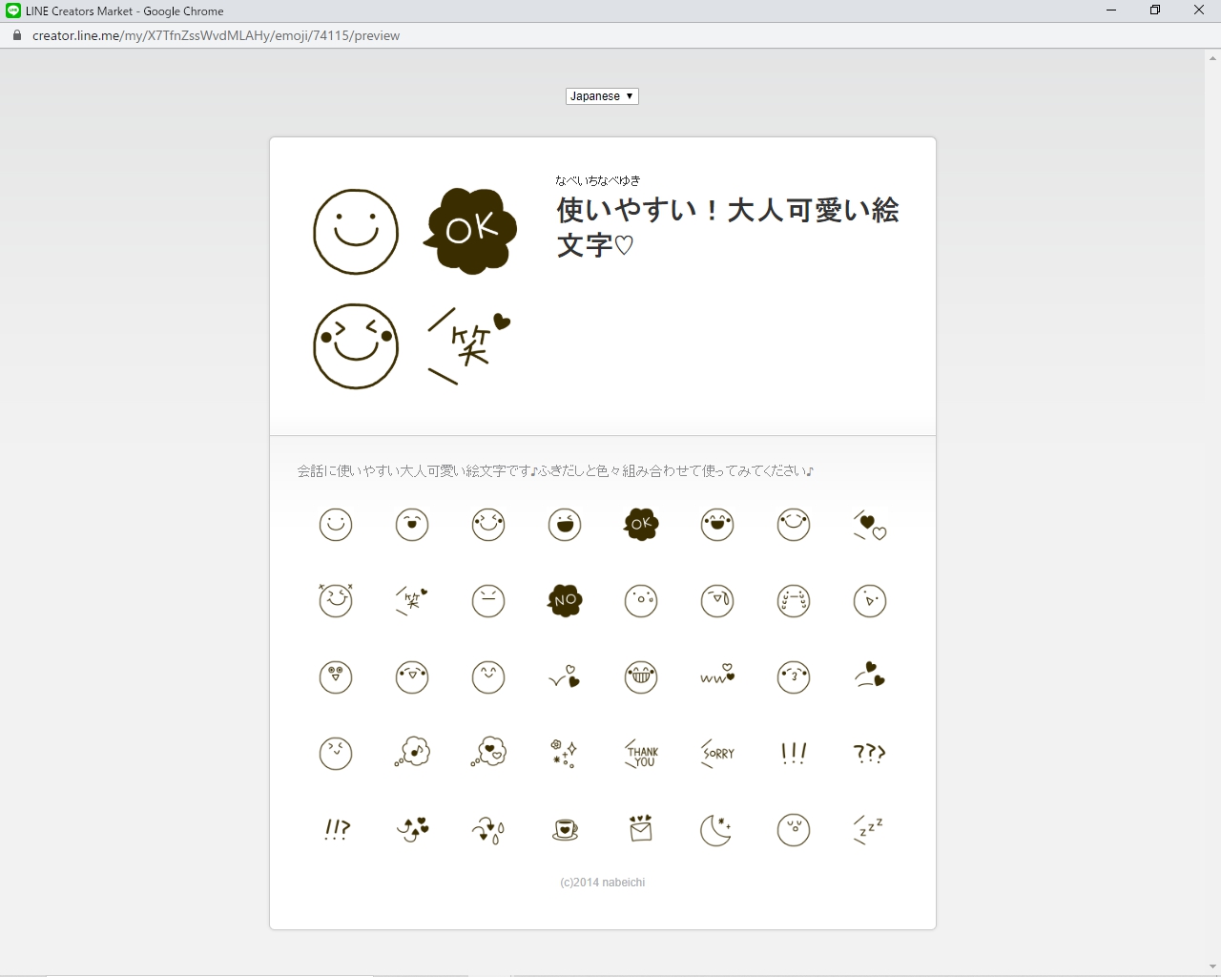Viewport: 1221px width, 977px height.
Task: Click the emoji set title text
Action: (x=728, y=227)
